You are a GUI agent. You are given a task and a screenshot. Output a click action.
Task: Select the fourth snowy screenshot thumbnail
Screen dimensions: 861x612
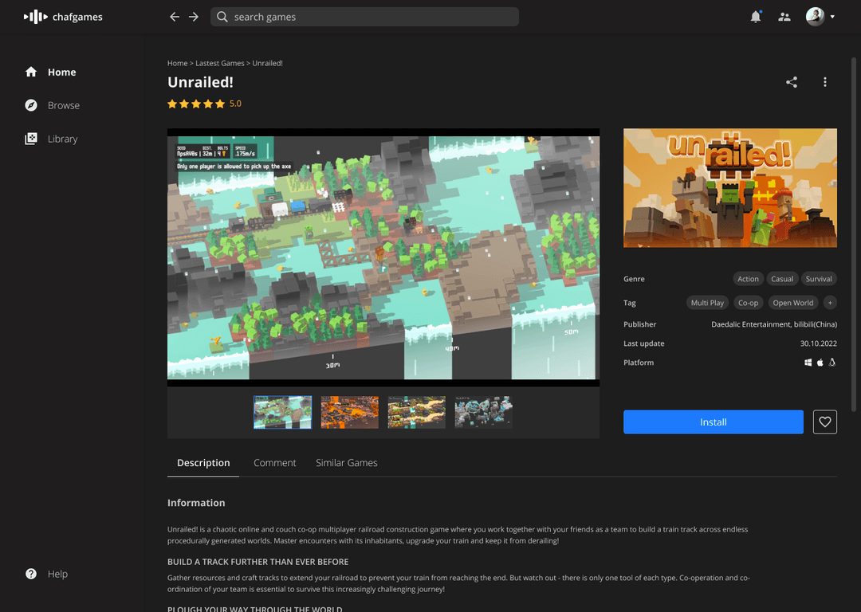484,412
